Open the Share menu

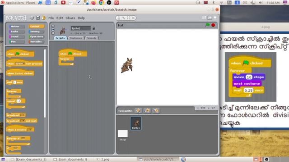[70, 18]
